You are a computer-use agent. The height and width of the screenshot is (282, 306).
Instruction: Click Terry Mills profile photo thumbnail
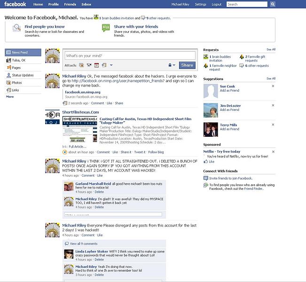210,129
